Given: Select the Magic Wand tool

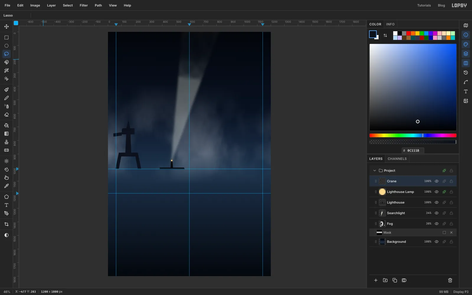Looking at the screenshot, I should pyautogui.click(x=6, y=71).
